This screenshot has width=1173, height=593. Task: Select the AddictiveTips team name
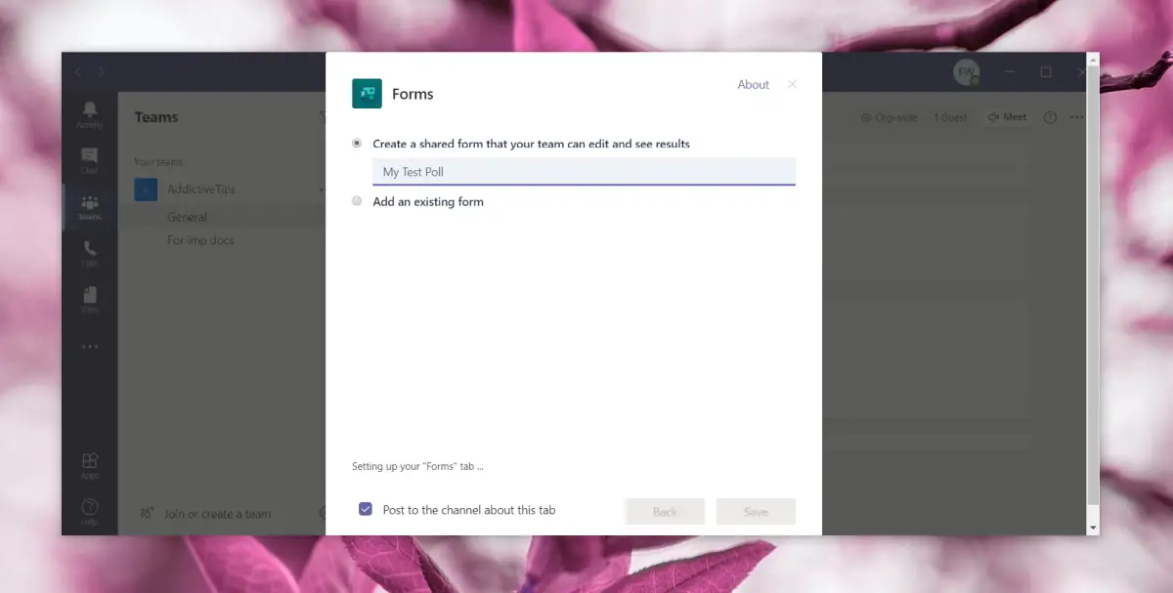(x=201, y=190)
